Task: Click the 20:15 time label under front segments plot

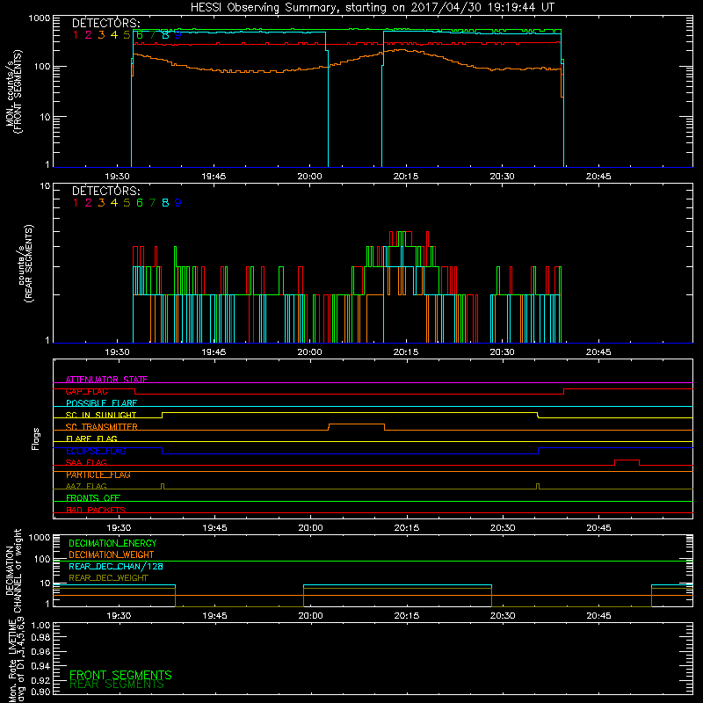Action: click(406, 177)
